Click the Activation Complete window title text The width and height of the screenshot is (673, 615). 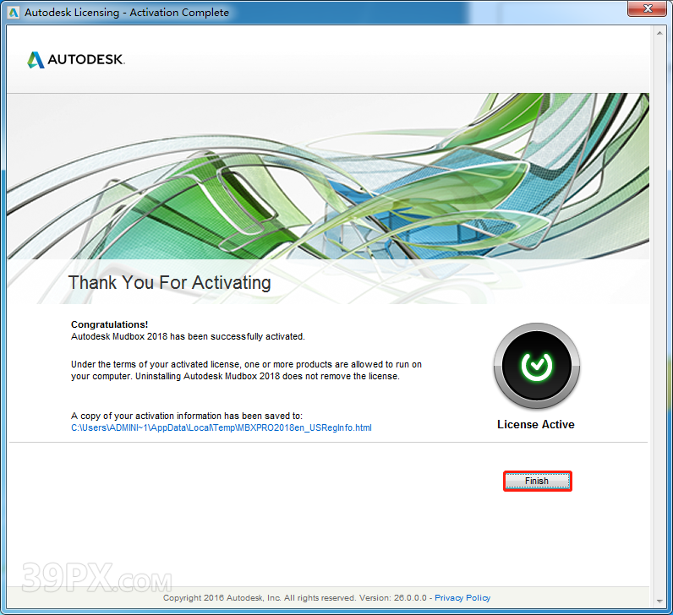pyautogui.click(x=127, y=13)
